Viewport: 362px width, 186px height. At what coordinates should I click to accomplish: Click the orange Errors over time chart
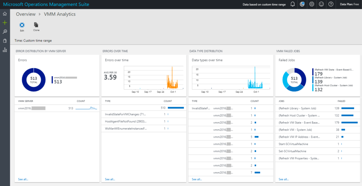[153, 77]
